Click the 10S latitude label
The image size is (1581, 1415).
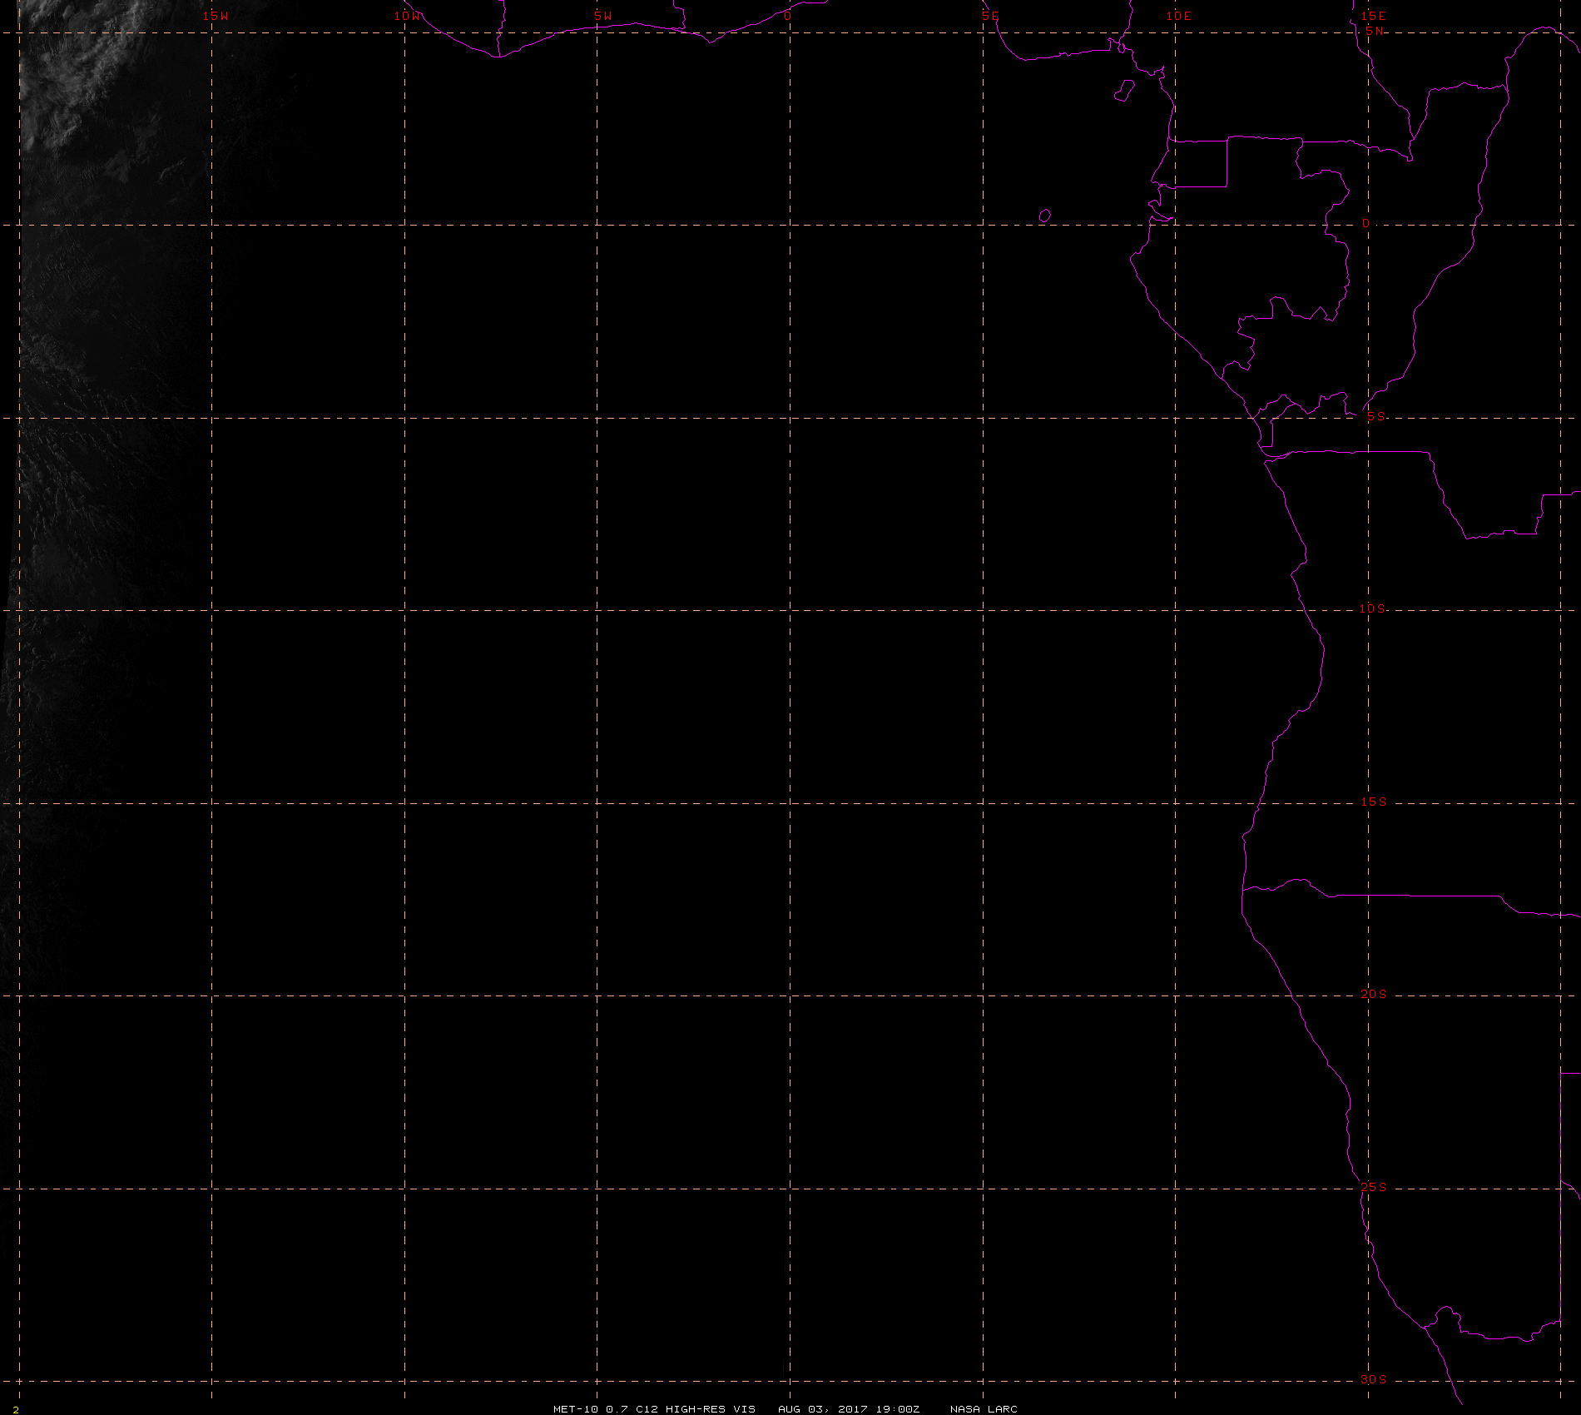[1372, 608]
